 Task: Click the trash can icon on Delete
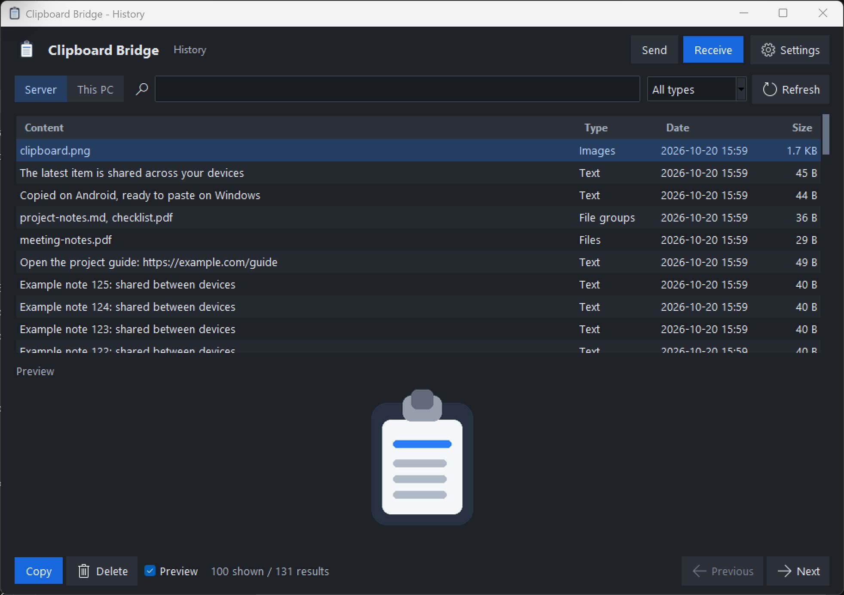tap(84, 571)
